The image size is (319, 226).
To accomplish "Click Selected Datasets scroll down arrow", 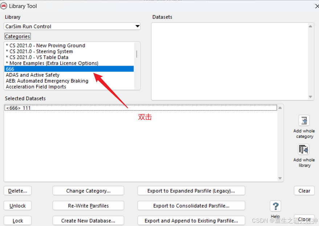I will [x=280, y=178].
